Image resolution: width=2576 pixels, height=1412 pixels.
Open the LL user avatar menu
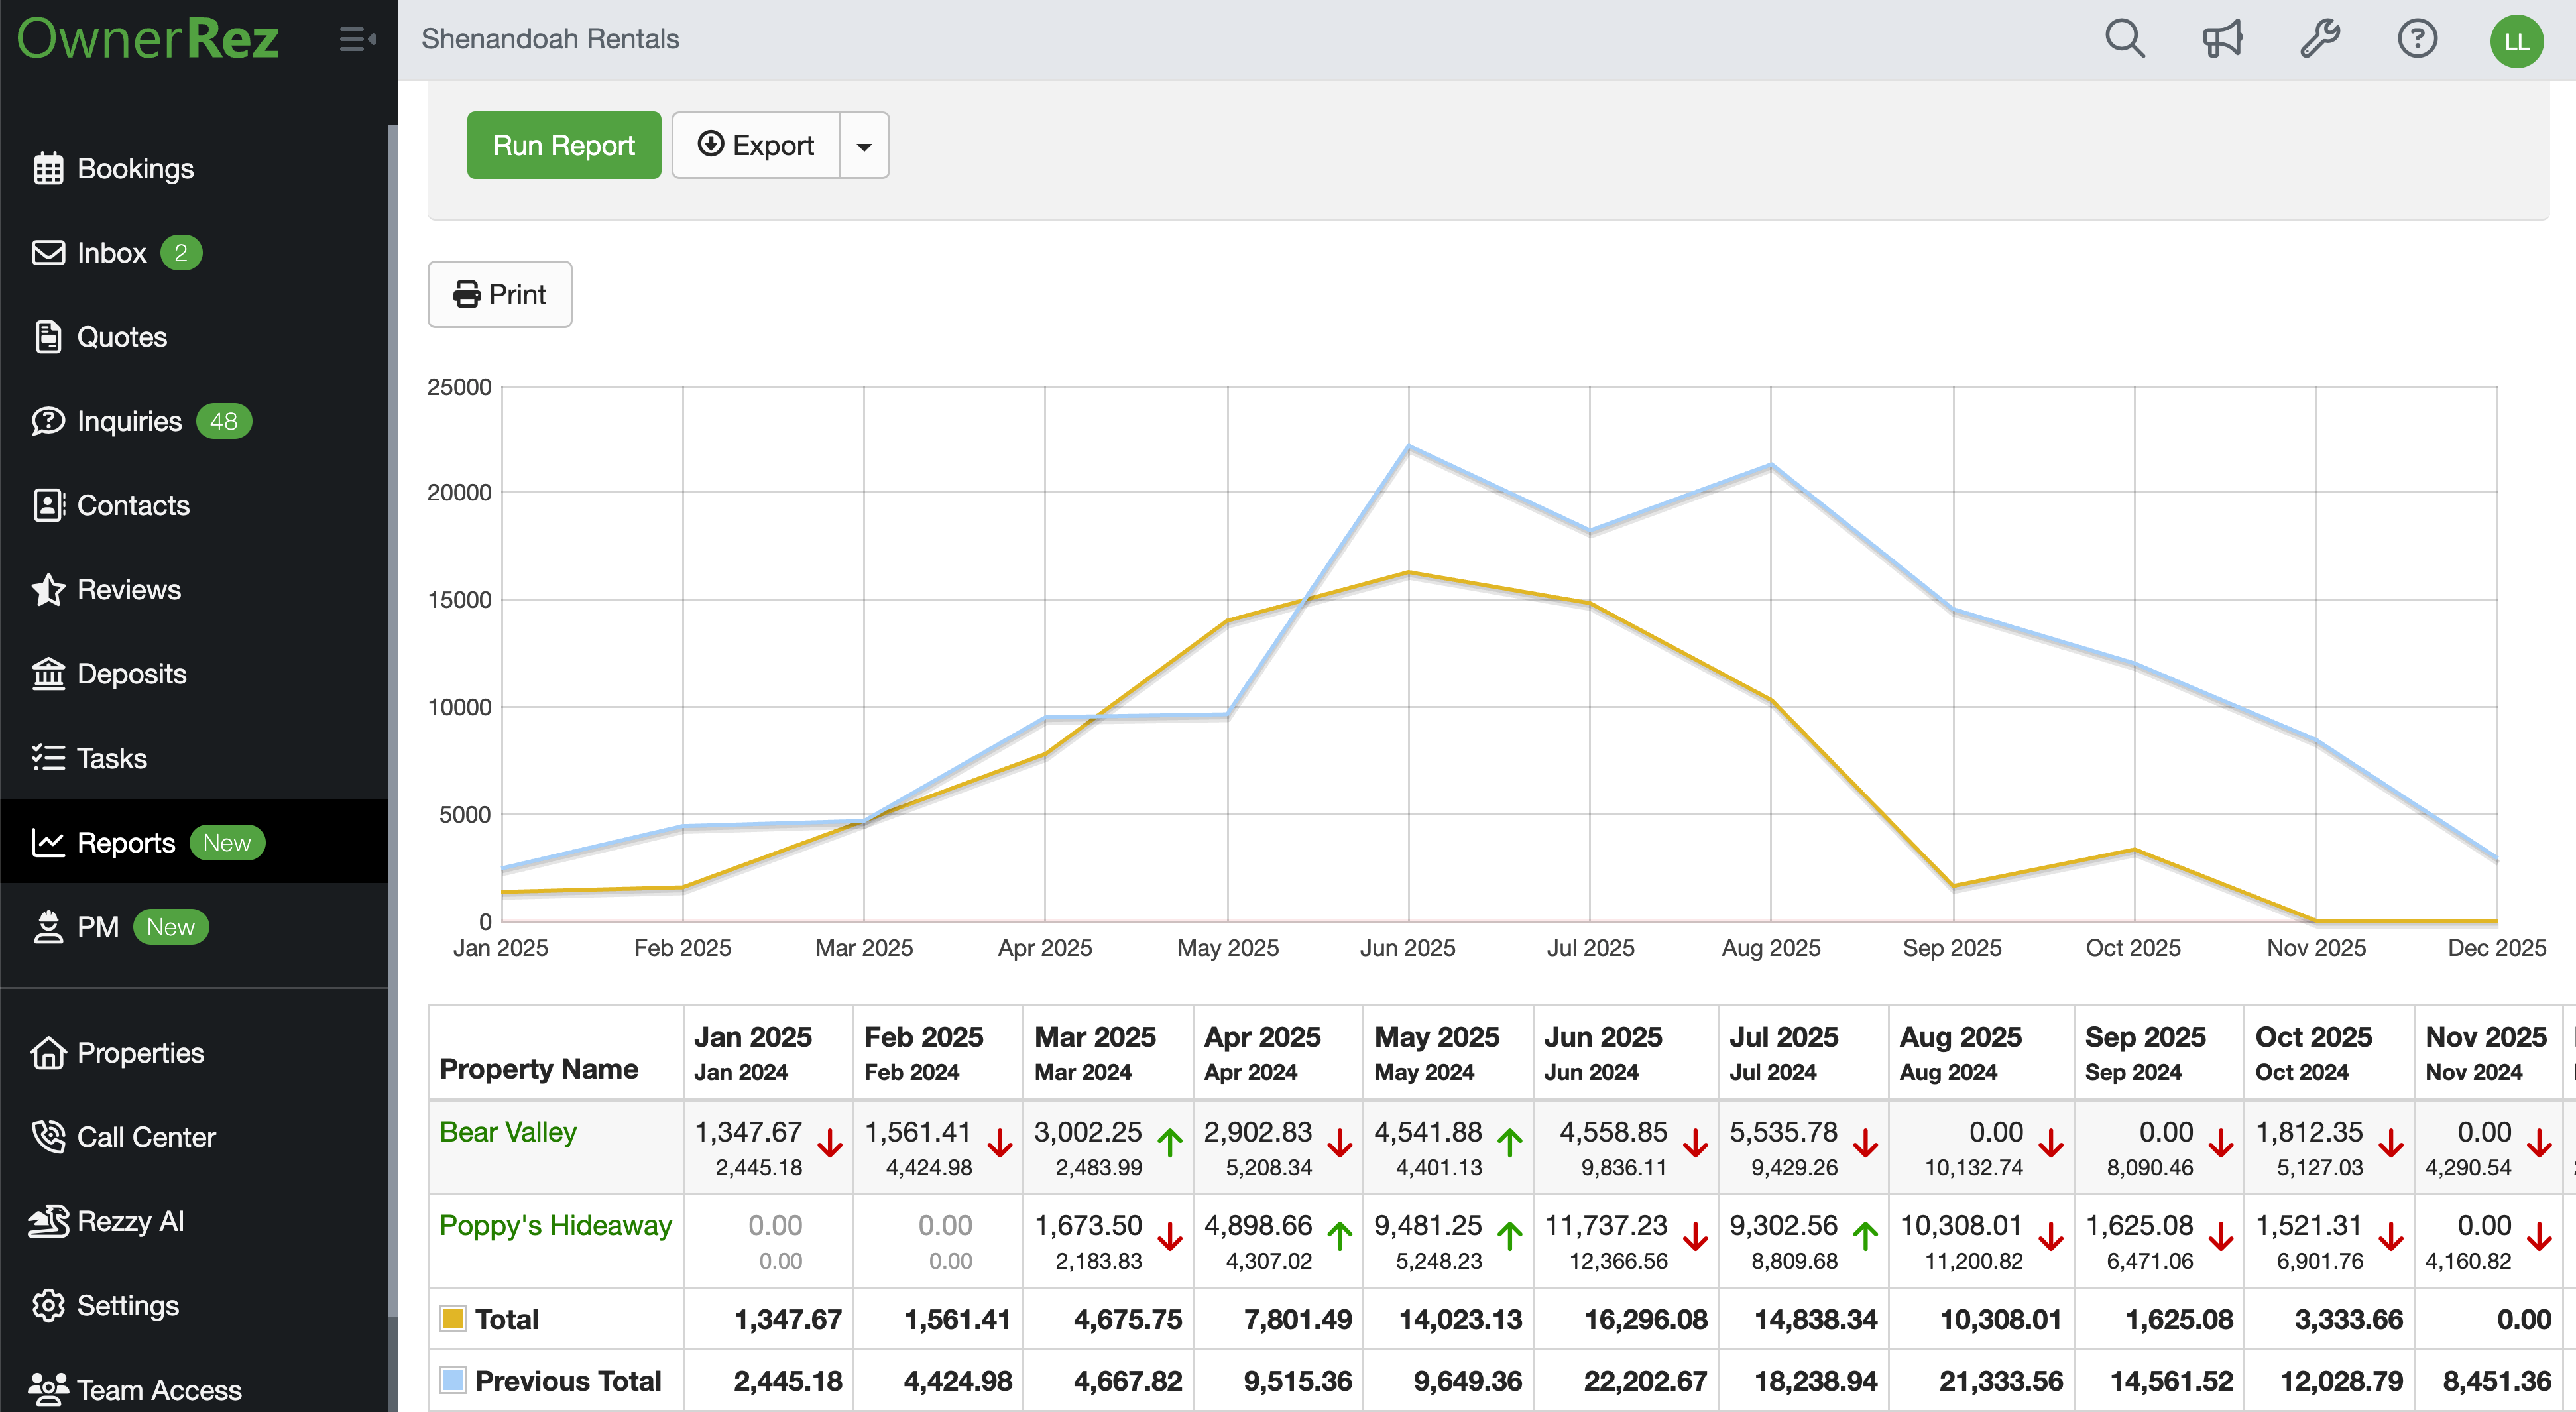2516,41
